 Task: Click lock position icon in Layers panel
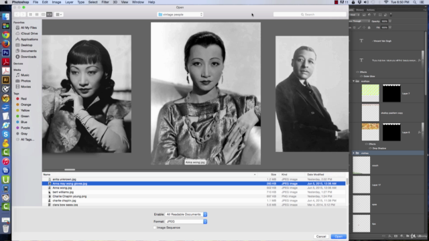[364, 27]
